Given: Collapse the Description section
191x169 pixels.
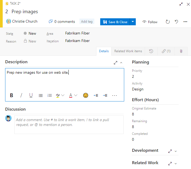Looking at the screenshot, I should (x=121, y=63).
